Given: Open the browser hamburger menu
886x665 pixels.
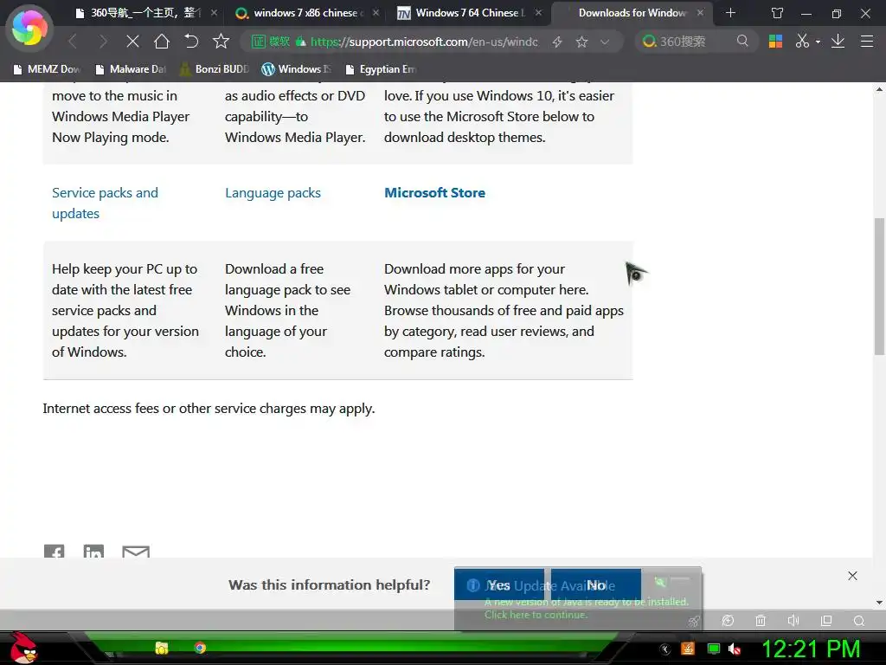Looking at the screenshot, I should pyautogui.click(x=866, y=42).
